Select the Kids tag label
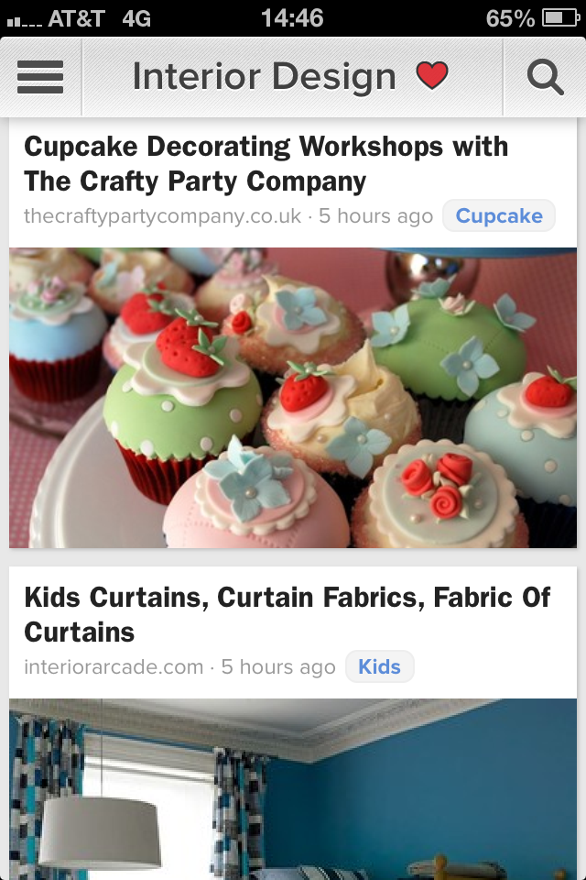 click(x=380, y=666)
